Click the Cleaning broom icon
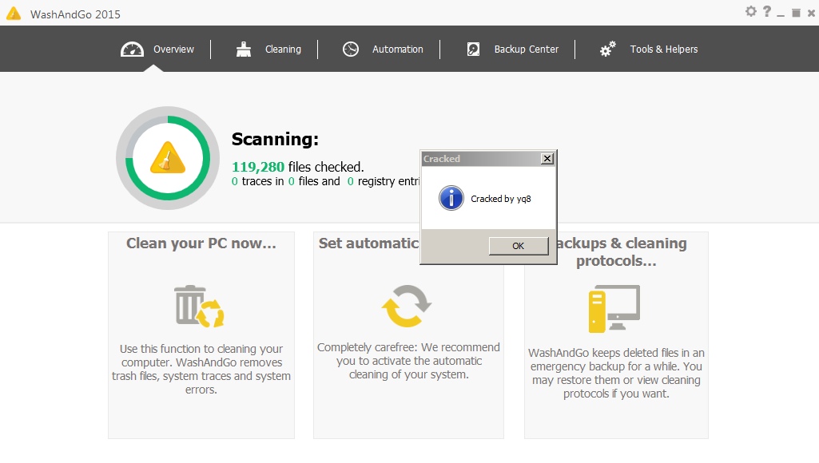The width and height of the screenshot is (819, 463). pos(244,49)
